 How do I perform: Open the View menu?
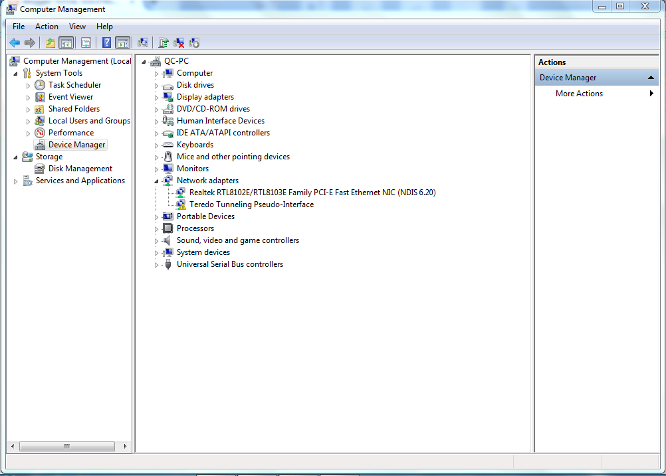77,27
